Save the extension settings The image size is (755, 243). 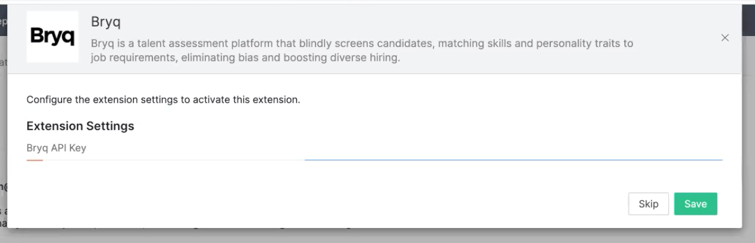pos(695,204)
